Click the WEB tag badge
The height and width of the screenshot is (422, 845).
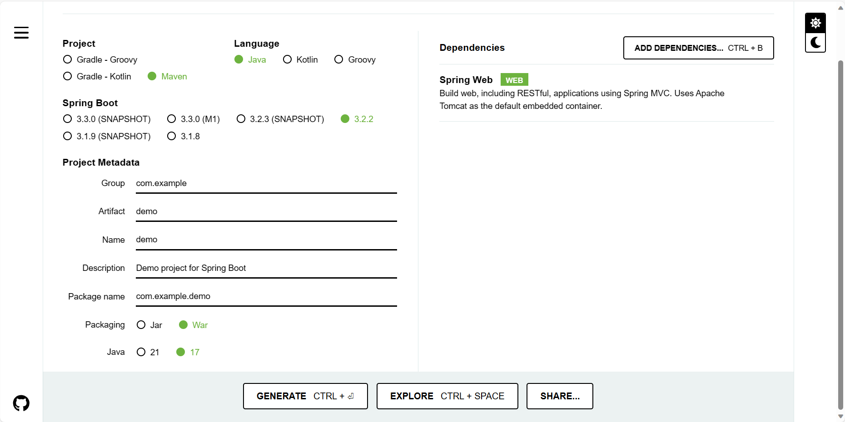[x=514, y=80]
